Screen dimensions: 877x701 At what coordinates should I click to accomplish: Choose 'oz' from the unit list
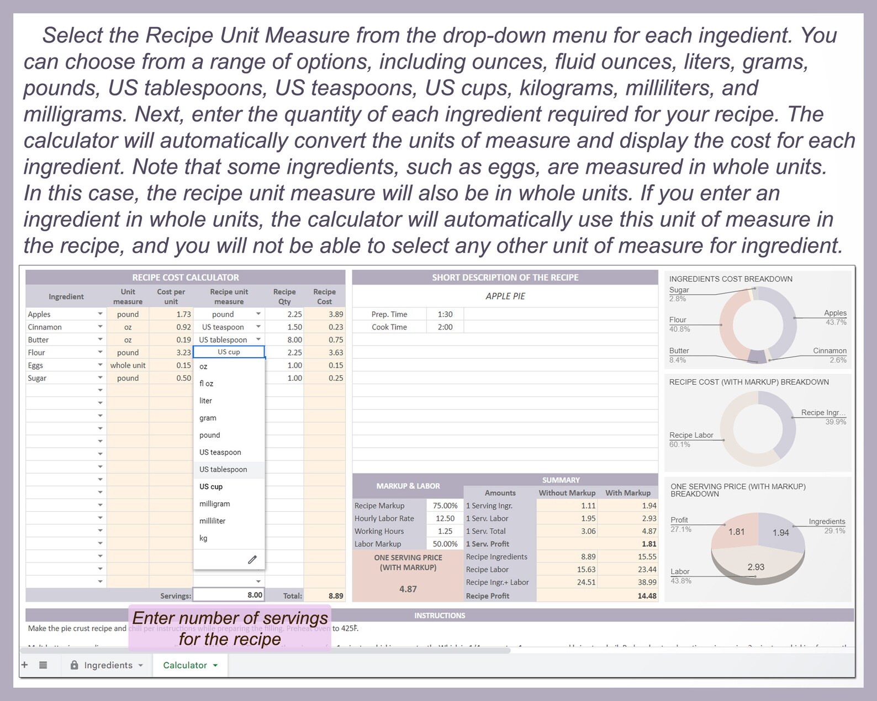click(x=229, y=367)
